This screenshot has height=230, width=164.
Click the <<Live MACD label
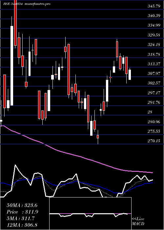138,221
